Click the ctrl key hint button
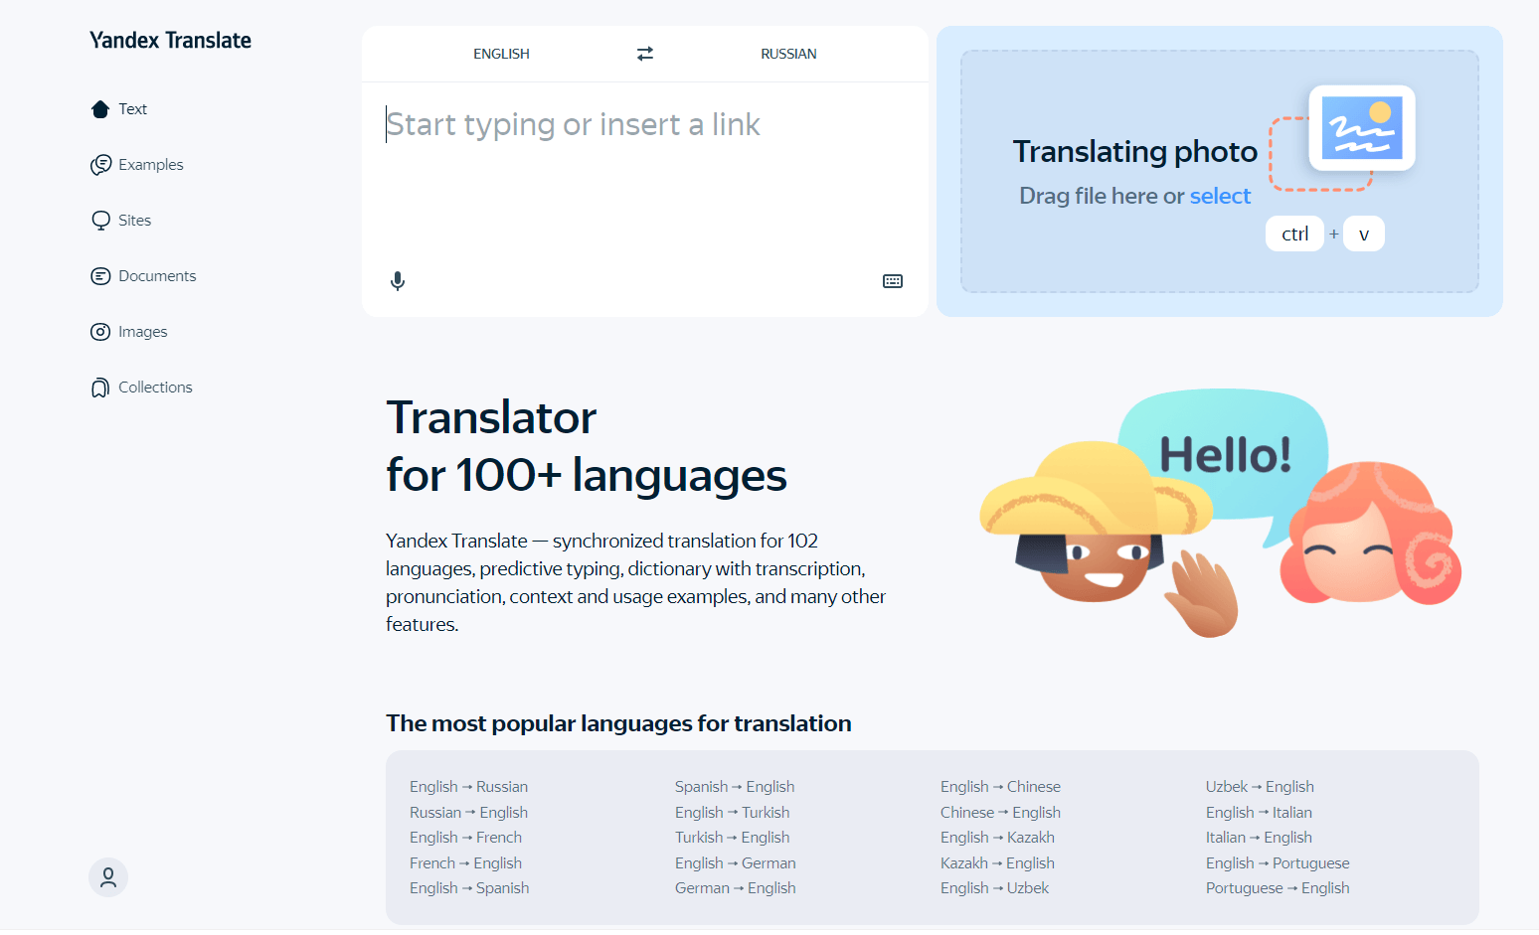1539x935 pixels. point(1294,234)
